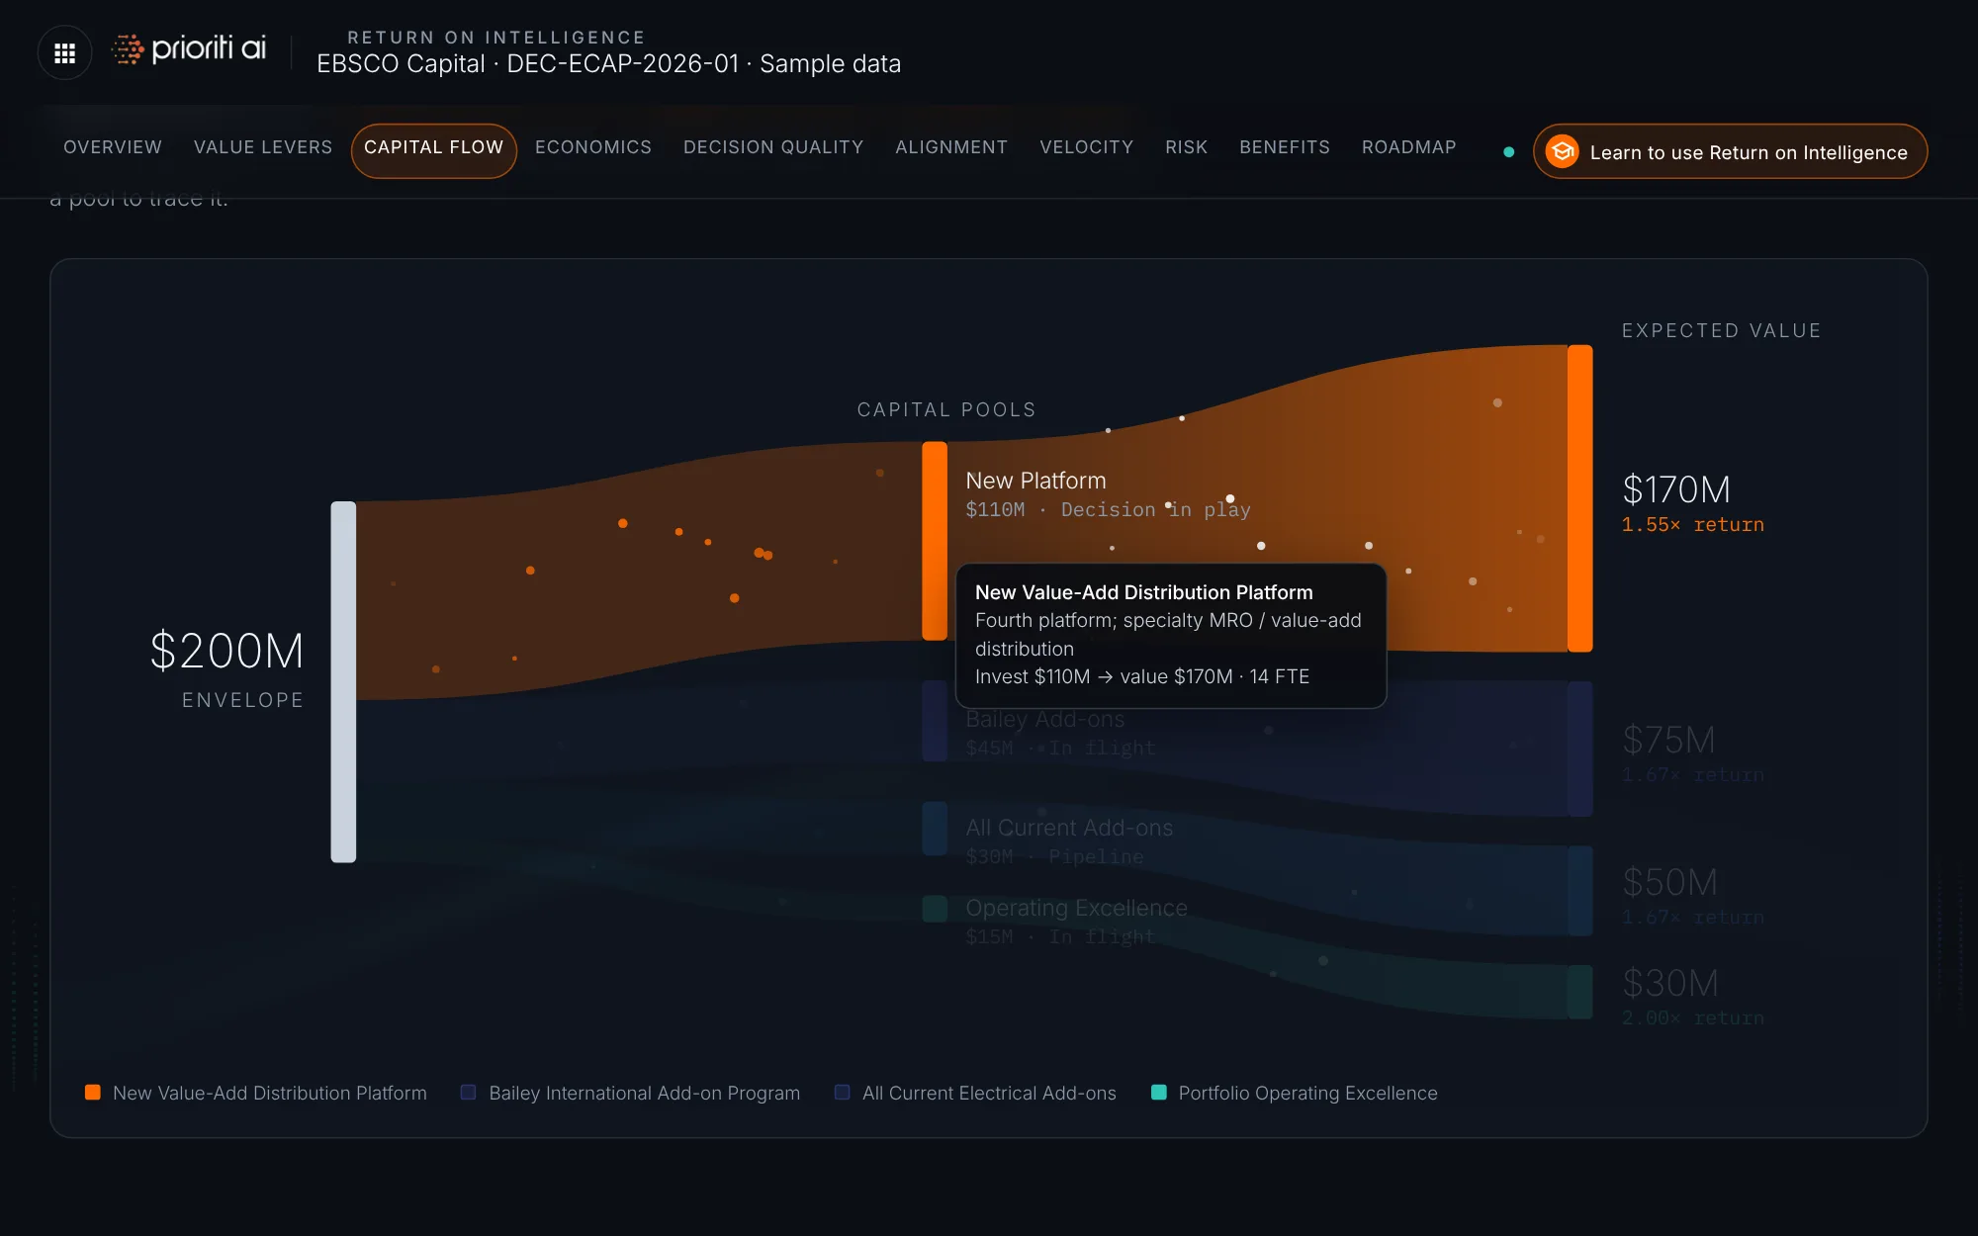The width and height of the screenshot is (1978, 1236).
Task: Switch to the Roadmap tab
Action: [x=1409, y=147]
